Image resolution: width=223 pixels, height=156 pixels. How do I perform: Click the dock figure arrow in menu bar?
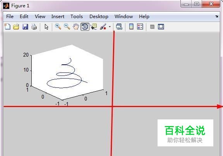coord(216,17)
